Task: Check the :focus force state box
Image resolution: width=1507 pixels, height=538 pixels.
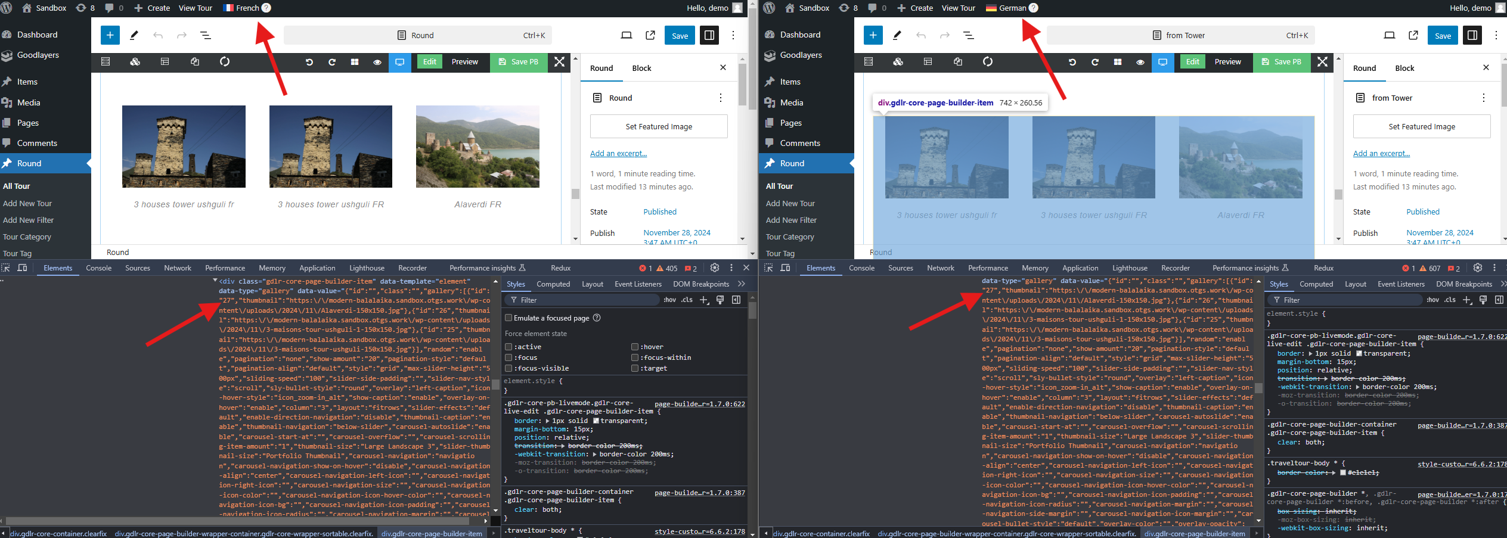Action: (508, 357)
